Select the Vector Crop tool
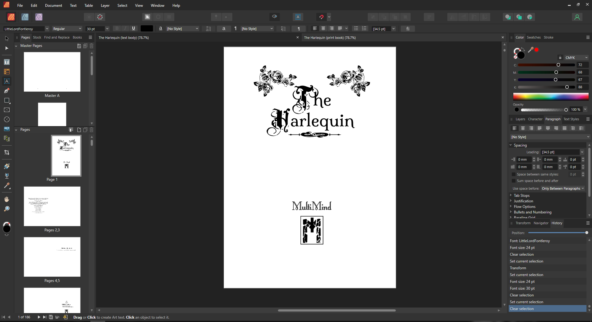This screenshot has width=592, height=322. pyautogui.click(x=7, y=152)
